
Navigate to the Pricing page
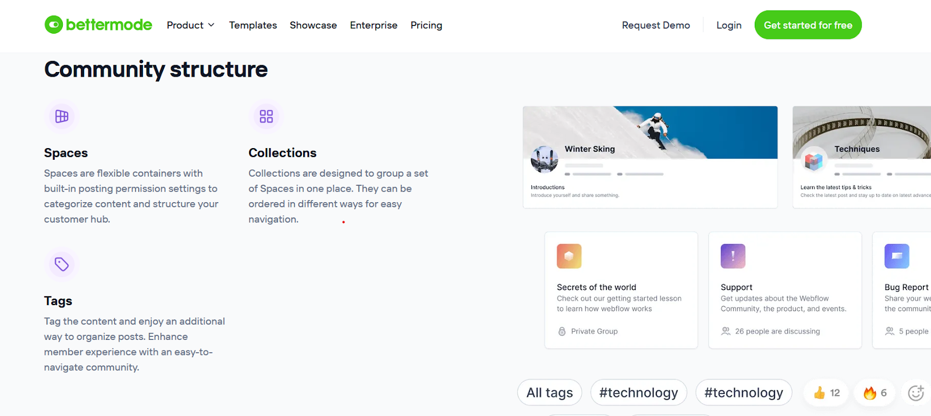coord(427,25)
